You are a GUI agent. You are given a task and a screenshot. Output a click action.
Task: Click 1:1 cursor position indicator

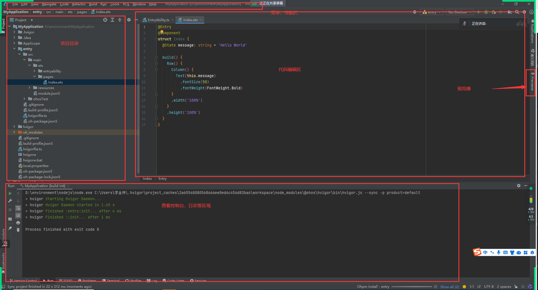coord(472,287)
